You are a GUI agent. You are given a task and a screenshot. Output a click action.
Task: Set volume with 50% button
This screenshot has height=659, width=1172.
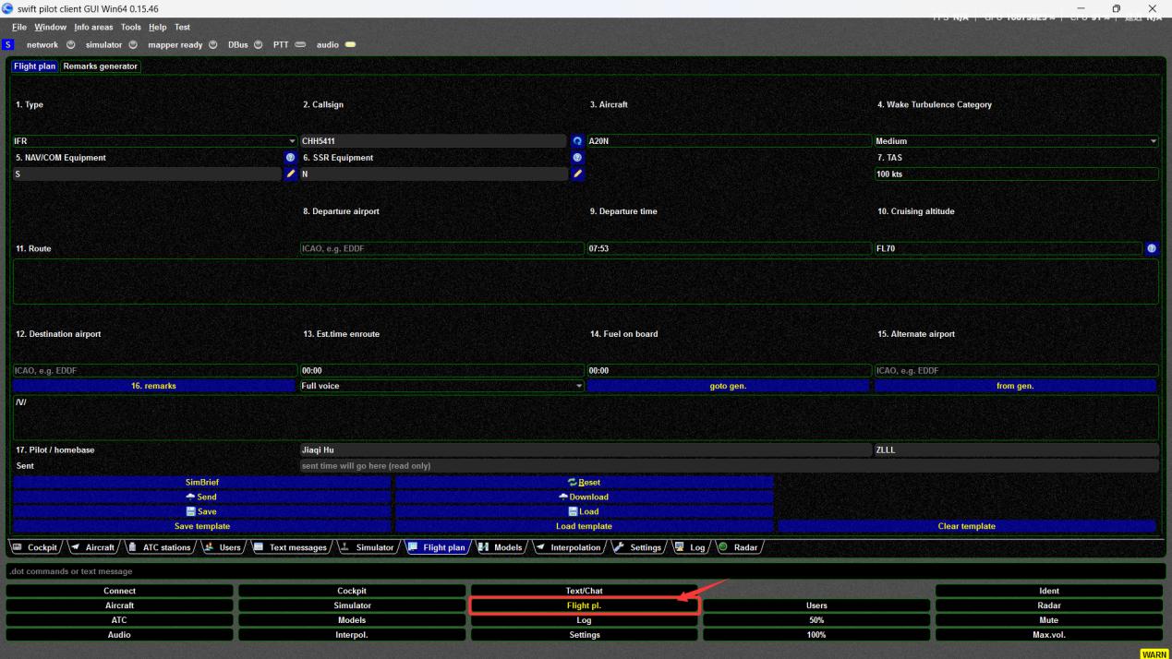point(816,620)
